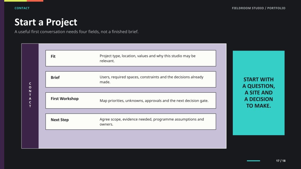
Task: Select the 'First Workshop' row label
Action: pyautogui.click(x=65, y=99)
